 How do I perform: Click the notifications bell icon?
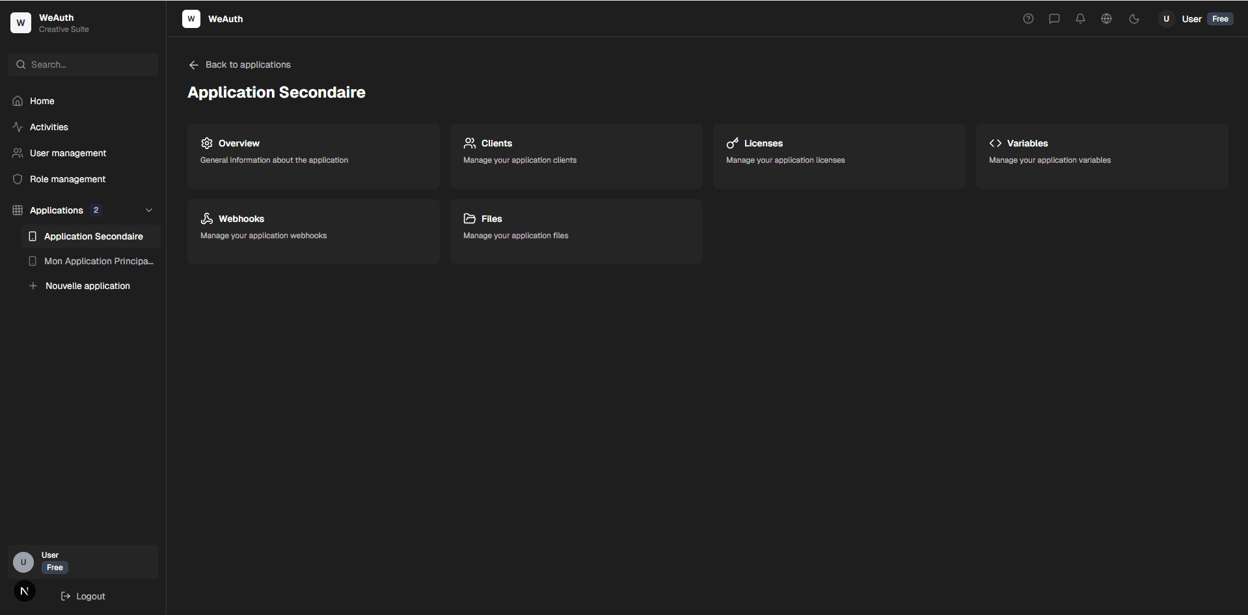[1080, 18]
